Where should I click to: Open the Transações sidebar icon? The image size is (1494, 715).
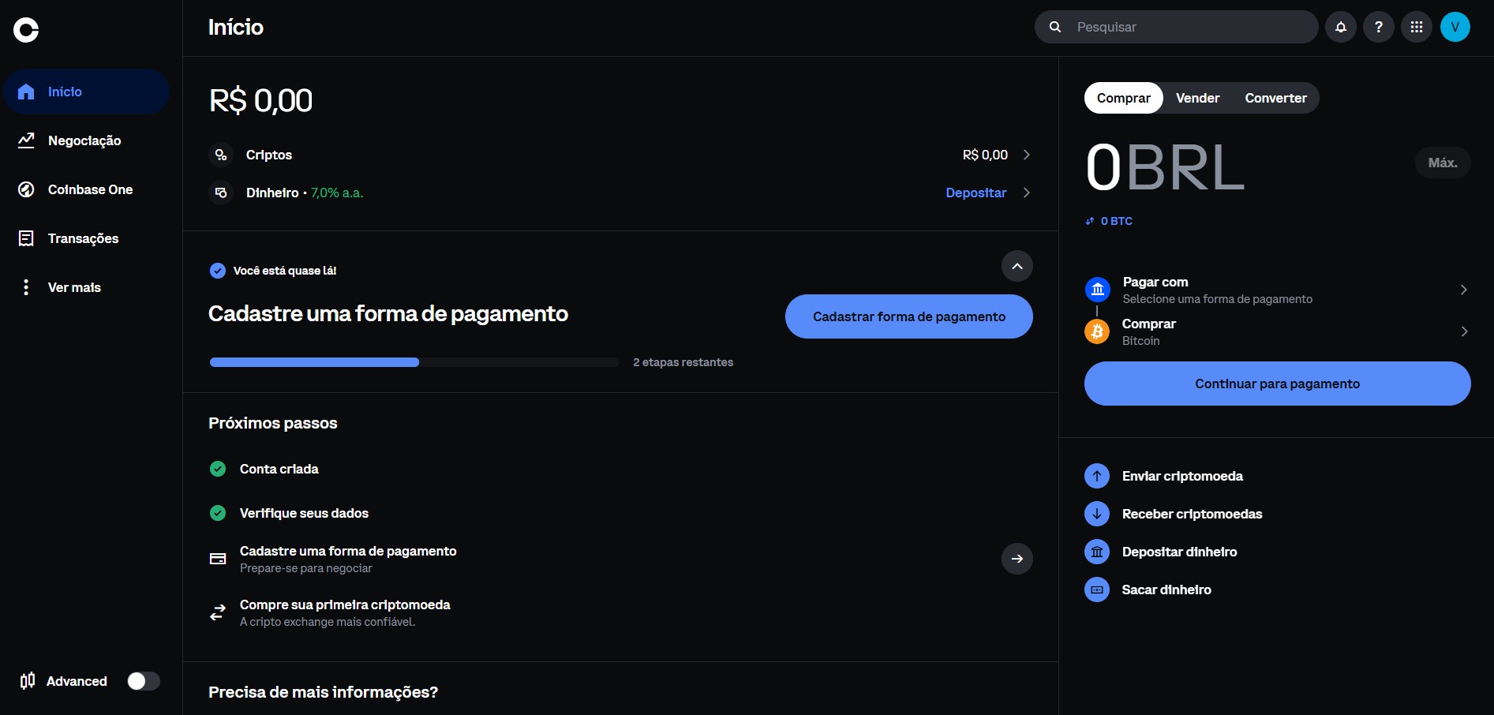(26, 238)
